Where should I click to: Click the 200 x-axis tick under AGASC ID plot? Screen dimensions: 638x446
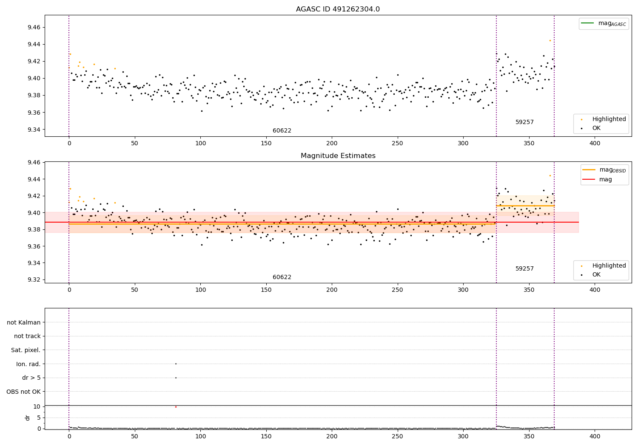click(332, 144)
